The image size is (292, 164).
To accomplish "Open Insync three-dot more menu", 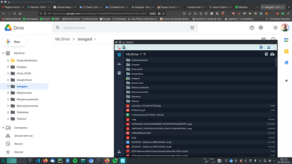I will pyautogui.click(x=274, y=47).
